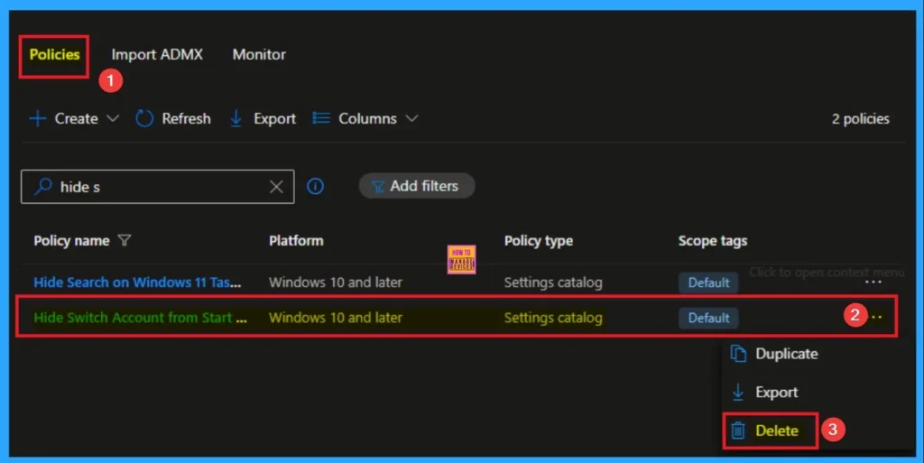
Task: Open context menu for Hide Switch Account row
Action: [x=875, y=318]
